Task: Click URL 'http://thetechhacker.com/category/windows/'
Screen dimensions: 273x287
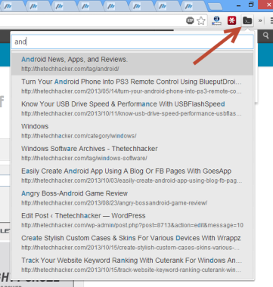Action: pos(79,136)
